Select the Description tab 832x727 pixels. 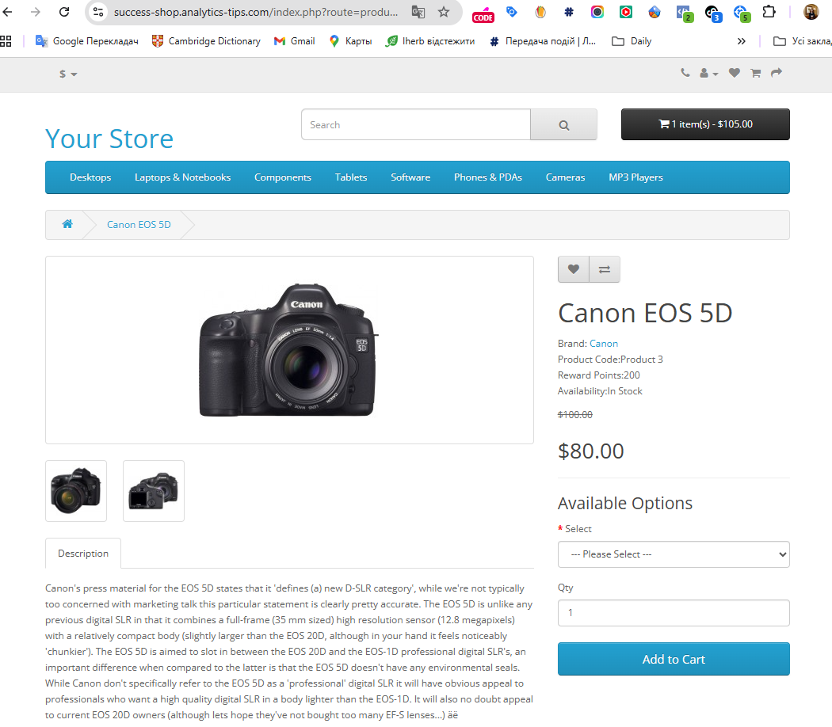pos(83,554)
